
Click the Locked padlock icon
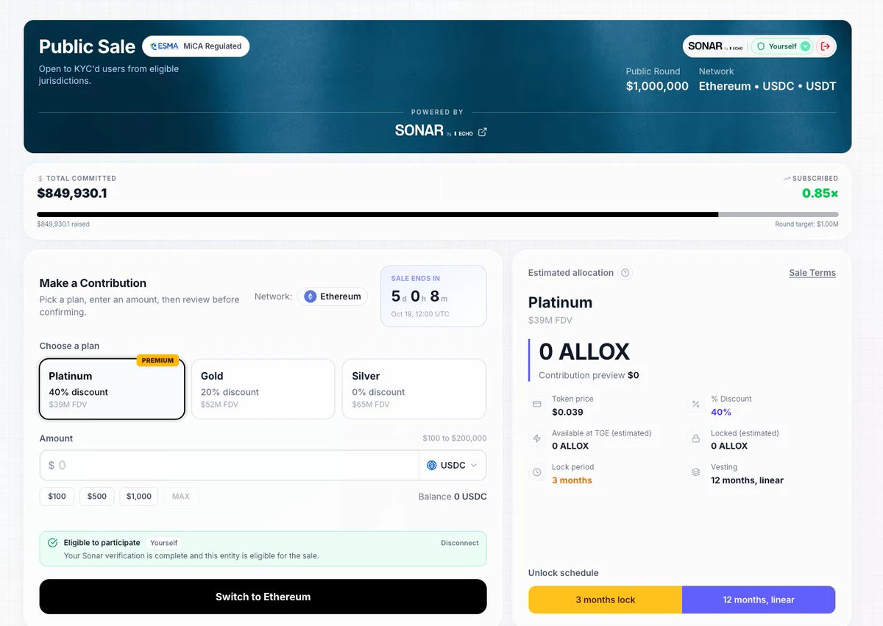[x=695, y=439]
